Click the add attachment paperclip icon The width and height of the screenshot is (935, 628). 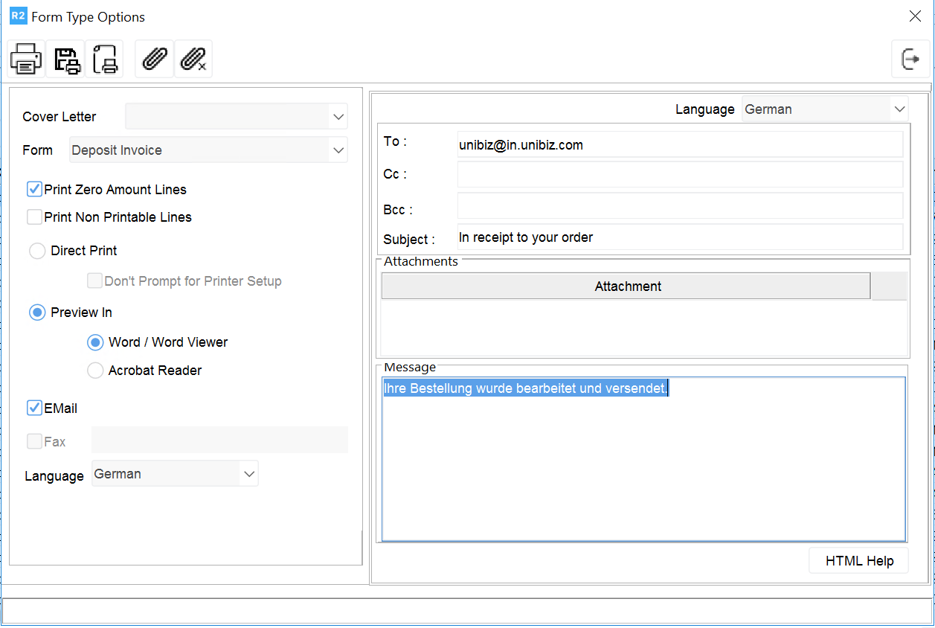point(154,59)
